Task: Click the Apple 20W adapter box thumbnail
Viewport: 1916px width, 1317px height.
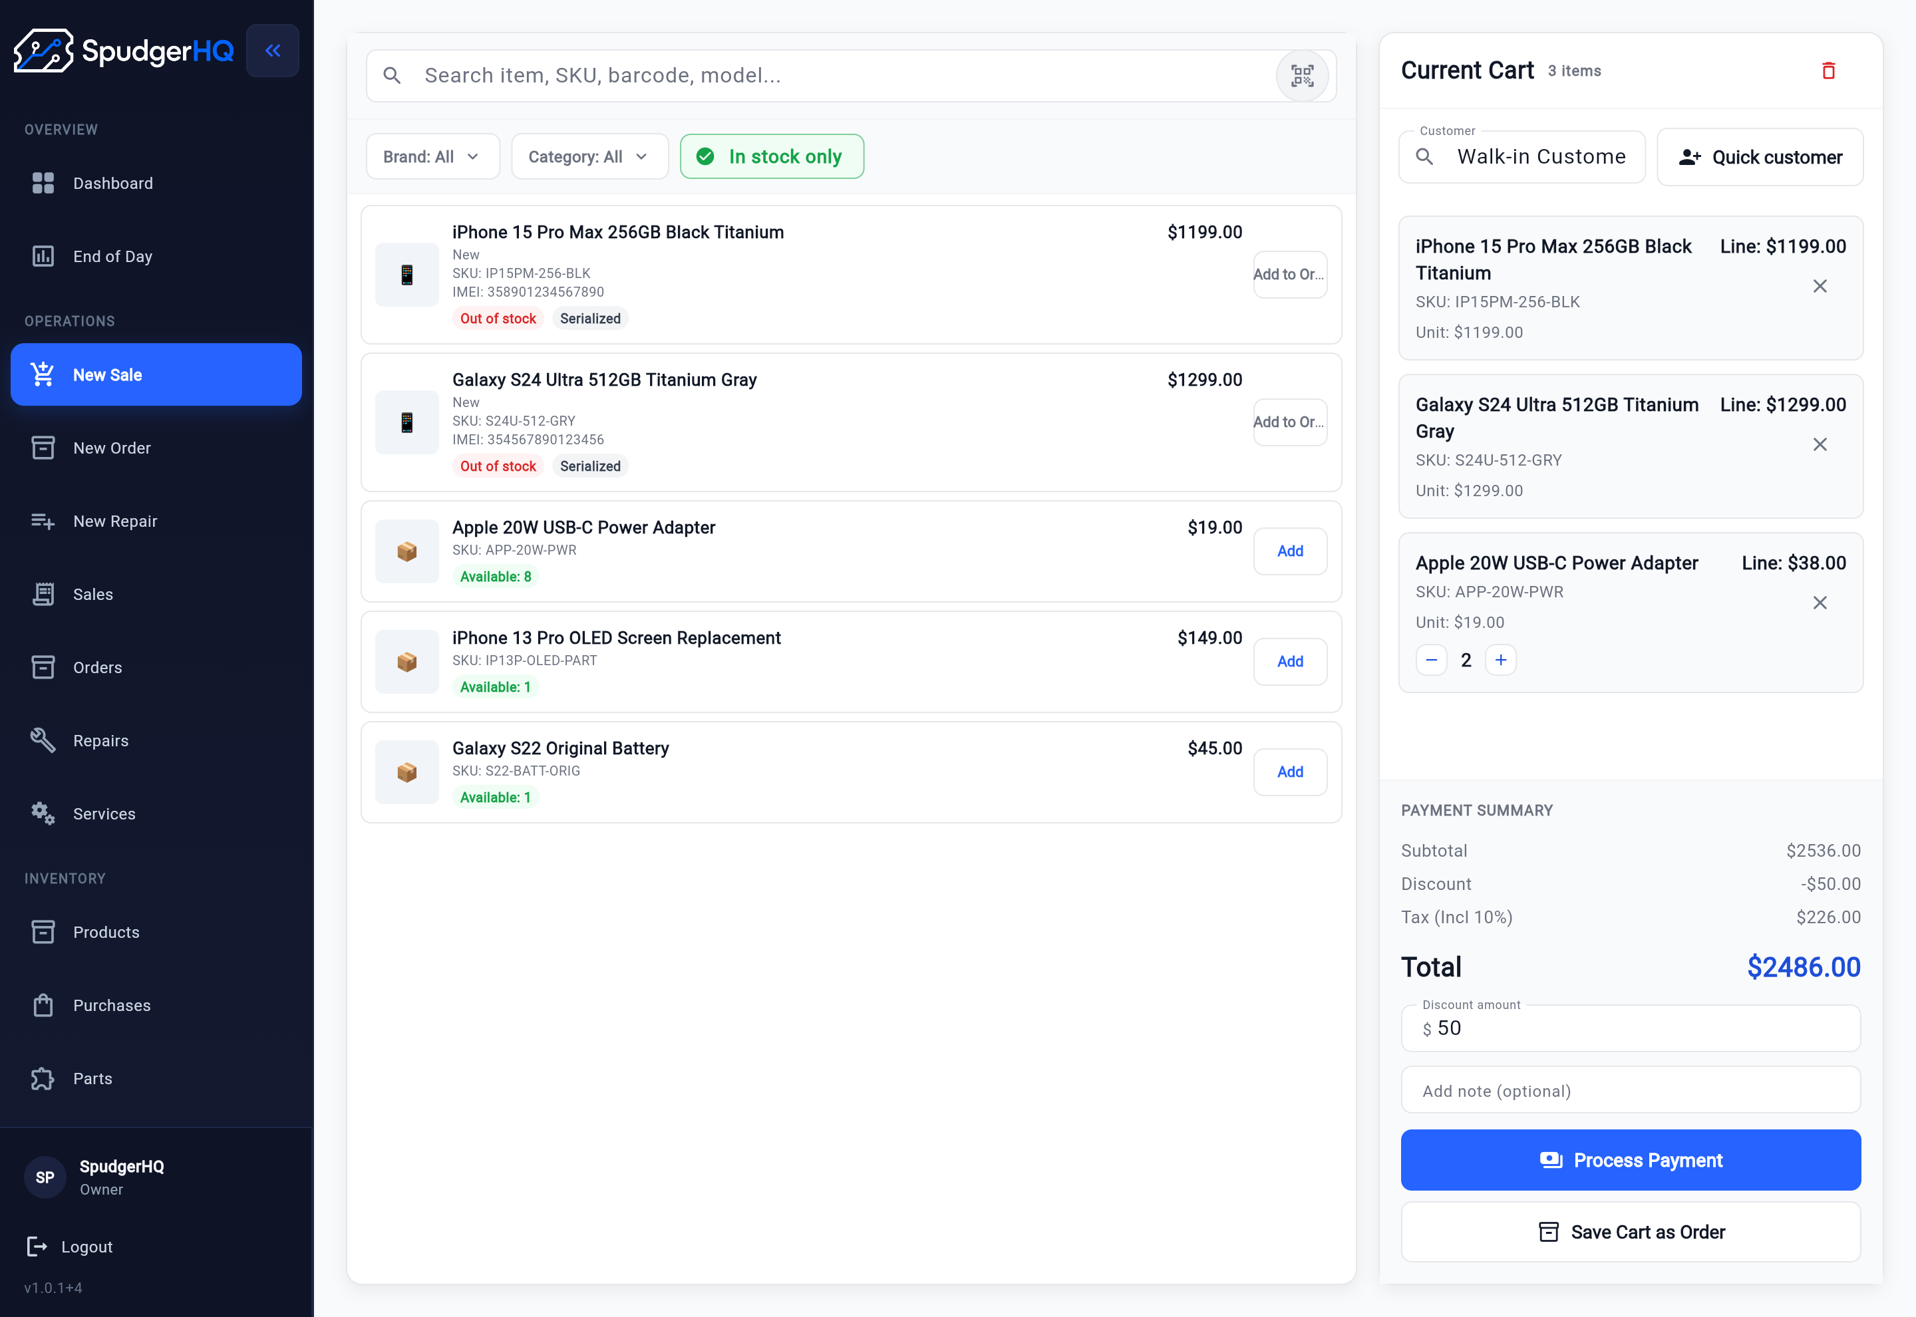Action: pyautogui.click(x=406, y=551)
